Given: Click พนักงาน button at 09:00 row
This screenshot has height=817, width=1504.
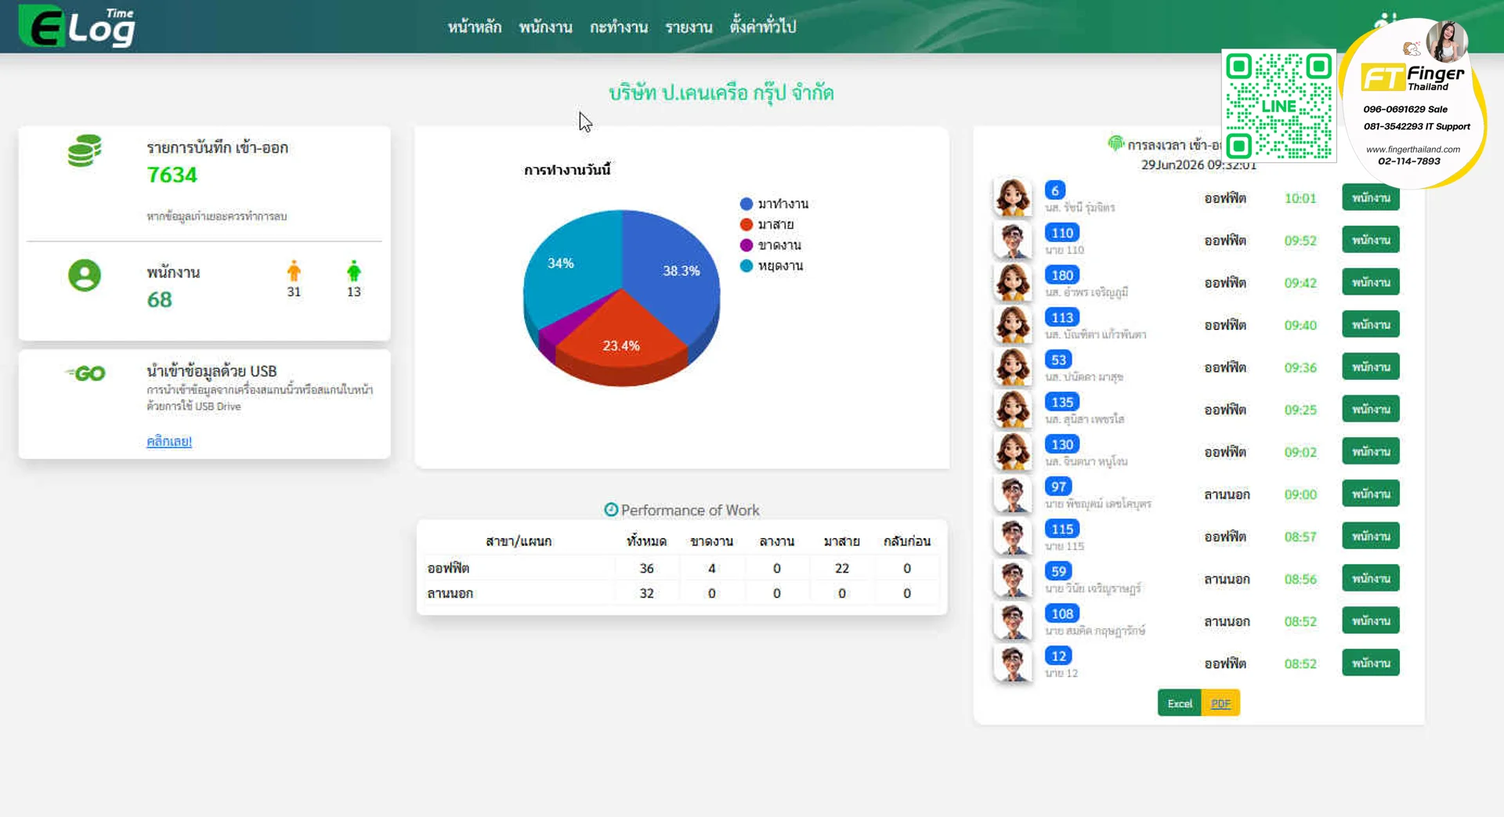Looking at the screenshot, I should tap(1371, 493).
